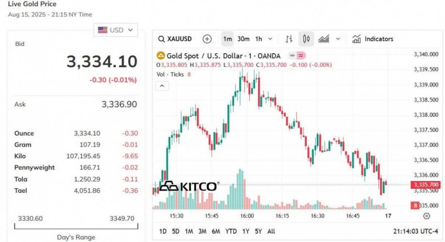This screenshot has width=445, height=242.
Task: Select the bars chart style icon
Action: 289,39
